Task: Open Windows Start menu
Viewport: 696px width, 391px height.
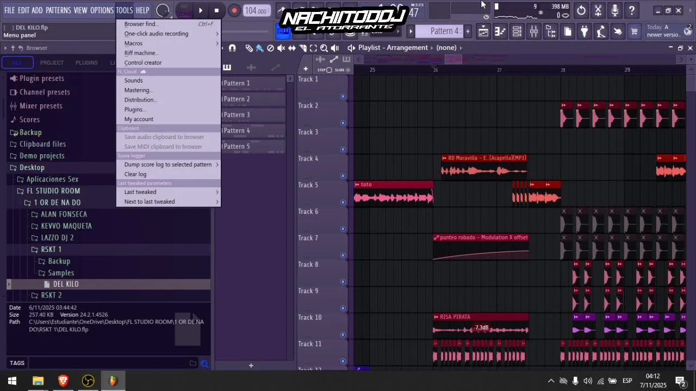Action: tap(12, 381)
